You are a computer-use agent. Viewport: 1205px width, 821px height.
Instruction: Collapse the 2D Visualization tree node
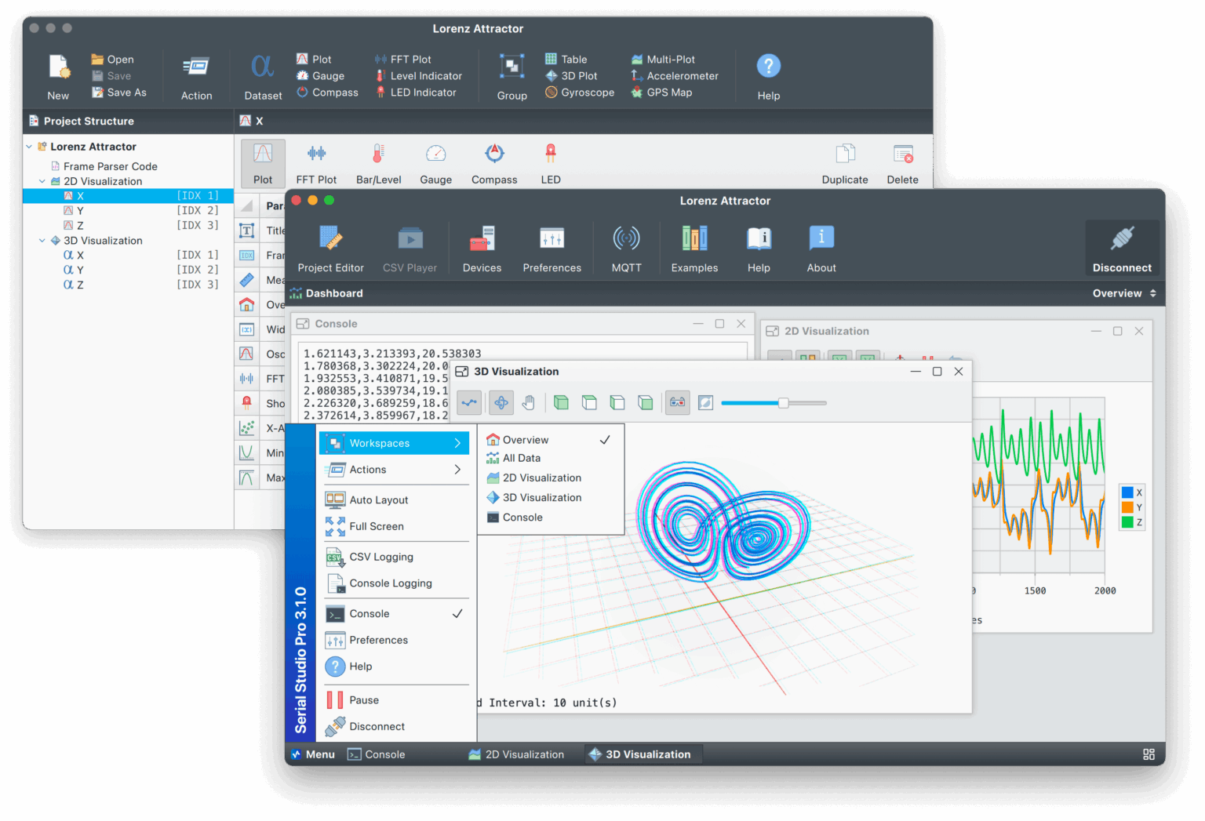tap(42, 180)
